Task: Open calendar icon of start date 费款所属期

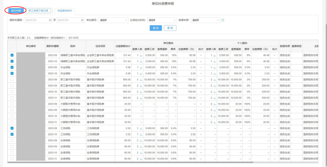Action: click(50, 20)
